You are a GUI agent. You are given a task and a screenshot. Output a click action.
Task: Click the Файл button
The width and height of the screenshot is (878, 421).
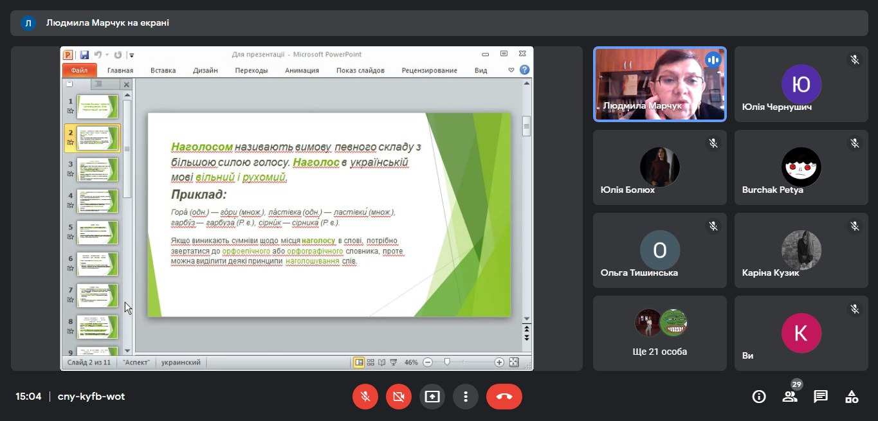coord(80,70)
